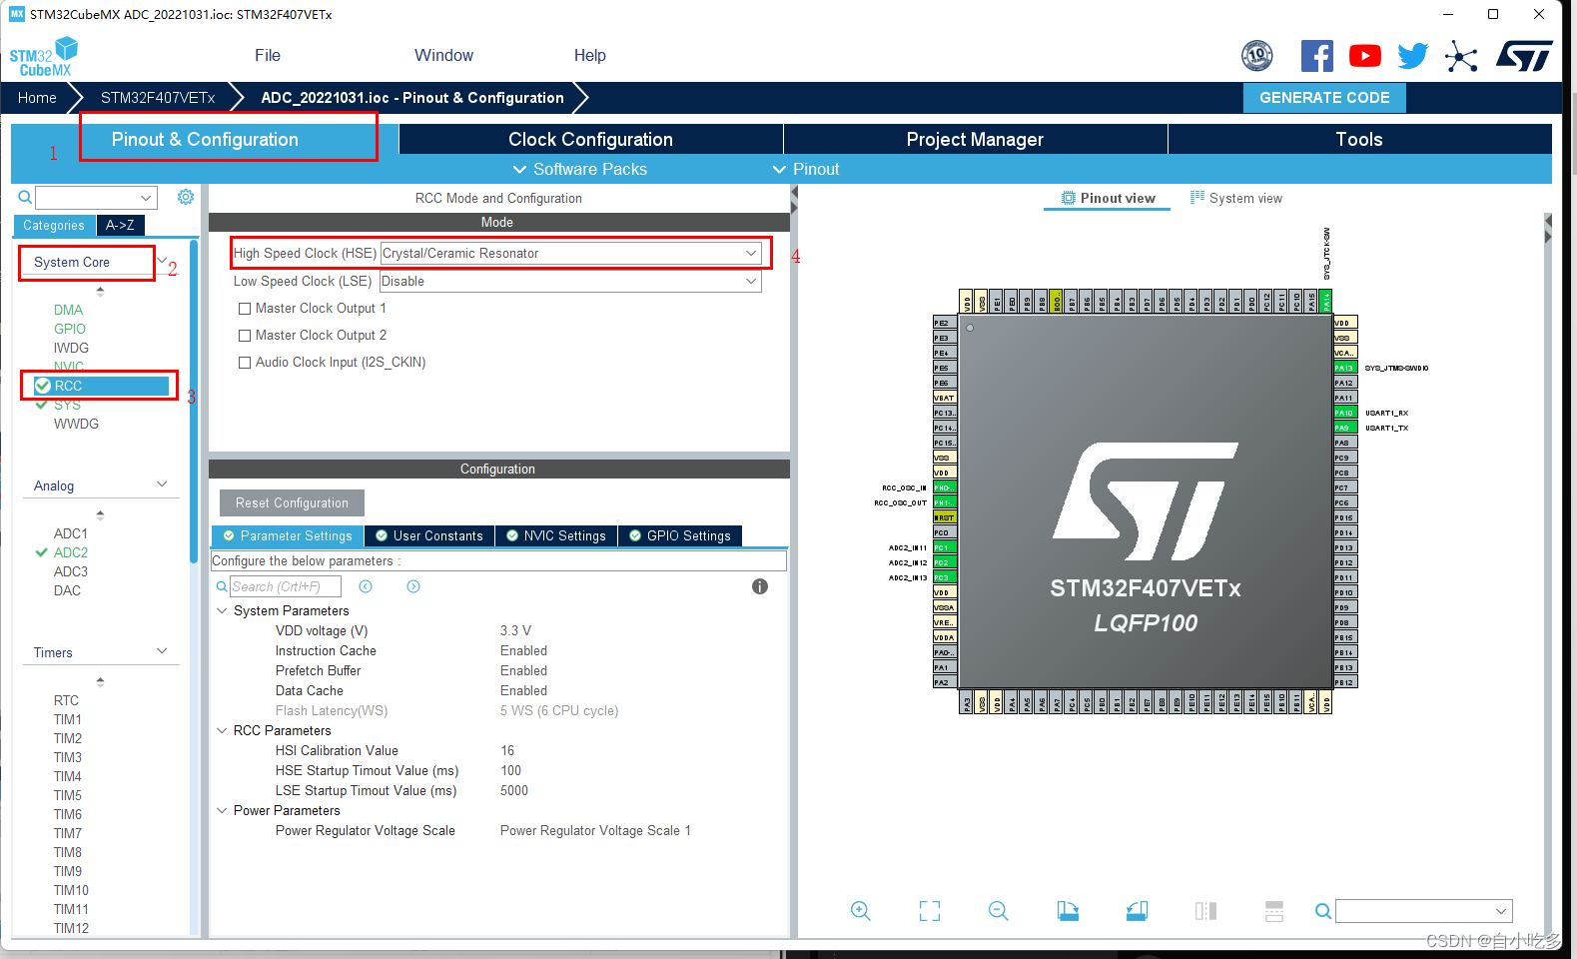Screen dimensions: 1577x959
Task: Click the pin search magnifier icon
Action: pyautogui.click(x=1323, y=911)
